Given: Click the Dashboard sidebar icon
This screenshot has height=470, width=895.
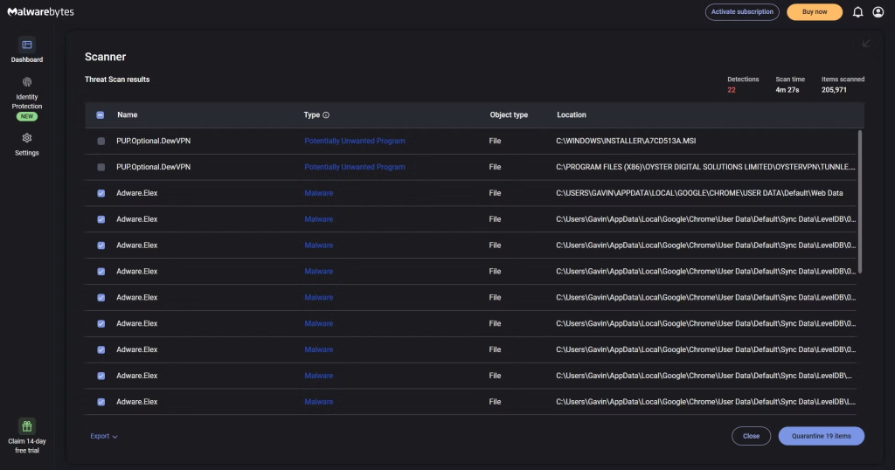Looking at the screenshot, I should (27, 45).
